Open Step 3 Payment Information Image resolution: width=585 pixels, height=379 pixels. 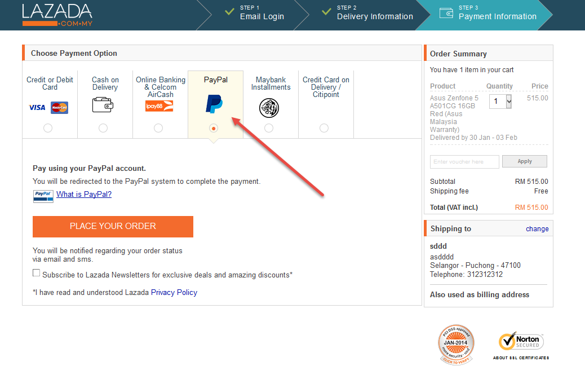click(x=497, y=13)
